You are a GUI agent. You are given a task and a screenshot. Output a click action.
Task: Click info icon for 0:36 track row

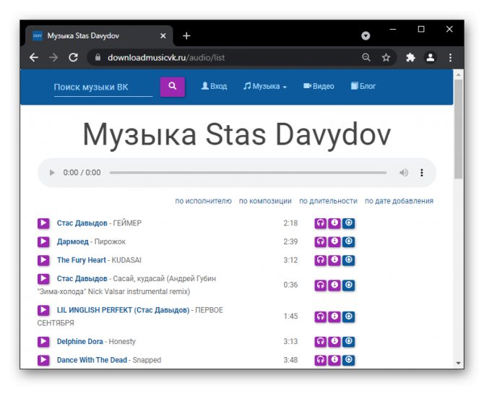pyautogui.click(x=334, y=285)
